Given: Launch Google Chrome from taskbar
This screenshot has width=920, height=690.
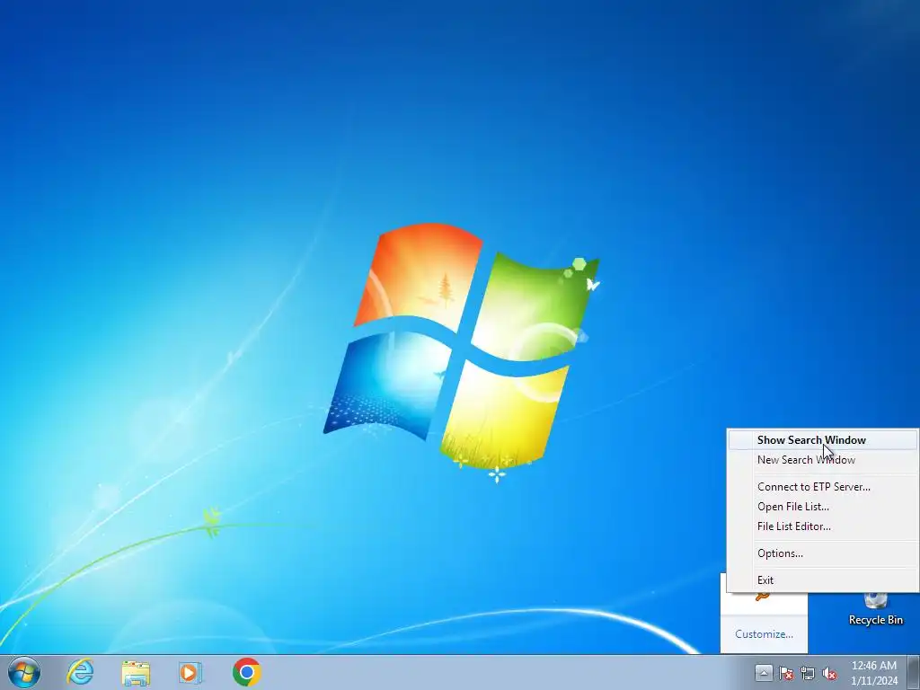Looking at the screenshot, I should [x=246, y=672].
